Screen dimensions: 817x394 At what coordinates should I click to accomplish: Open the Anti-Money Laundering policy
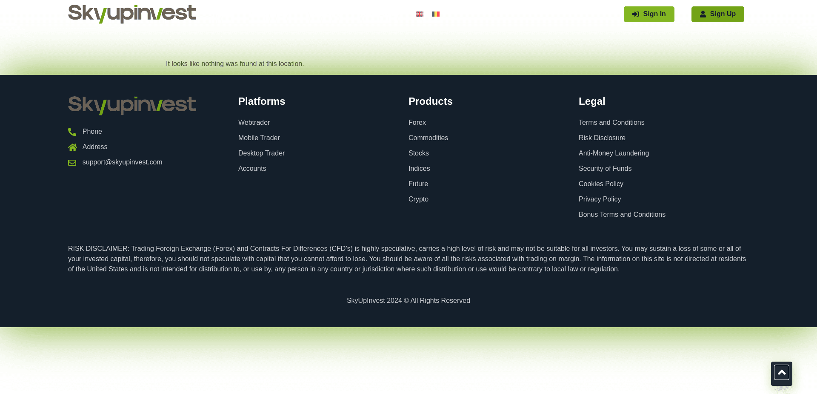pos(614,153)
